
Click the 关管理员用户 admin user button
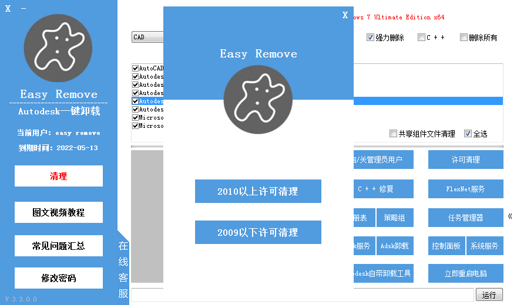(x=384, y=160)
